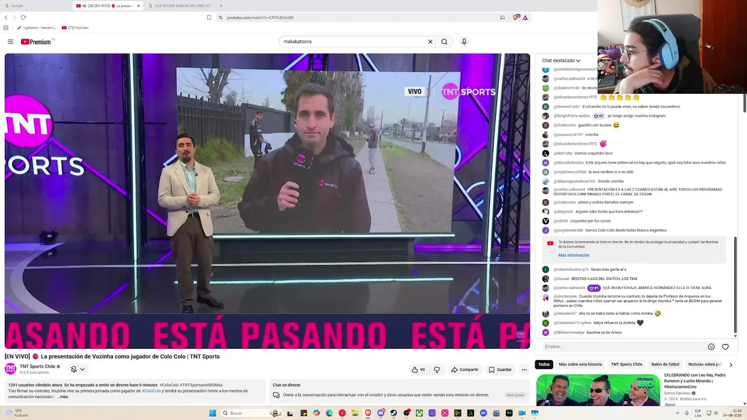Open TNT Sports Chile channel name
Screen dimensions: 747x420
(x=37, y=366)
